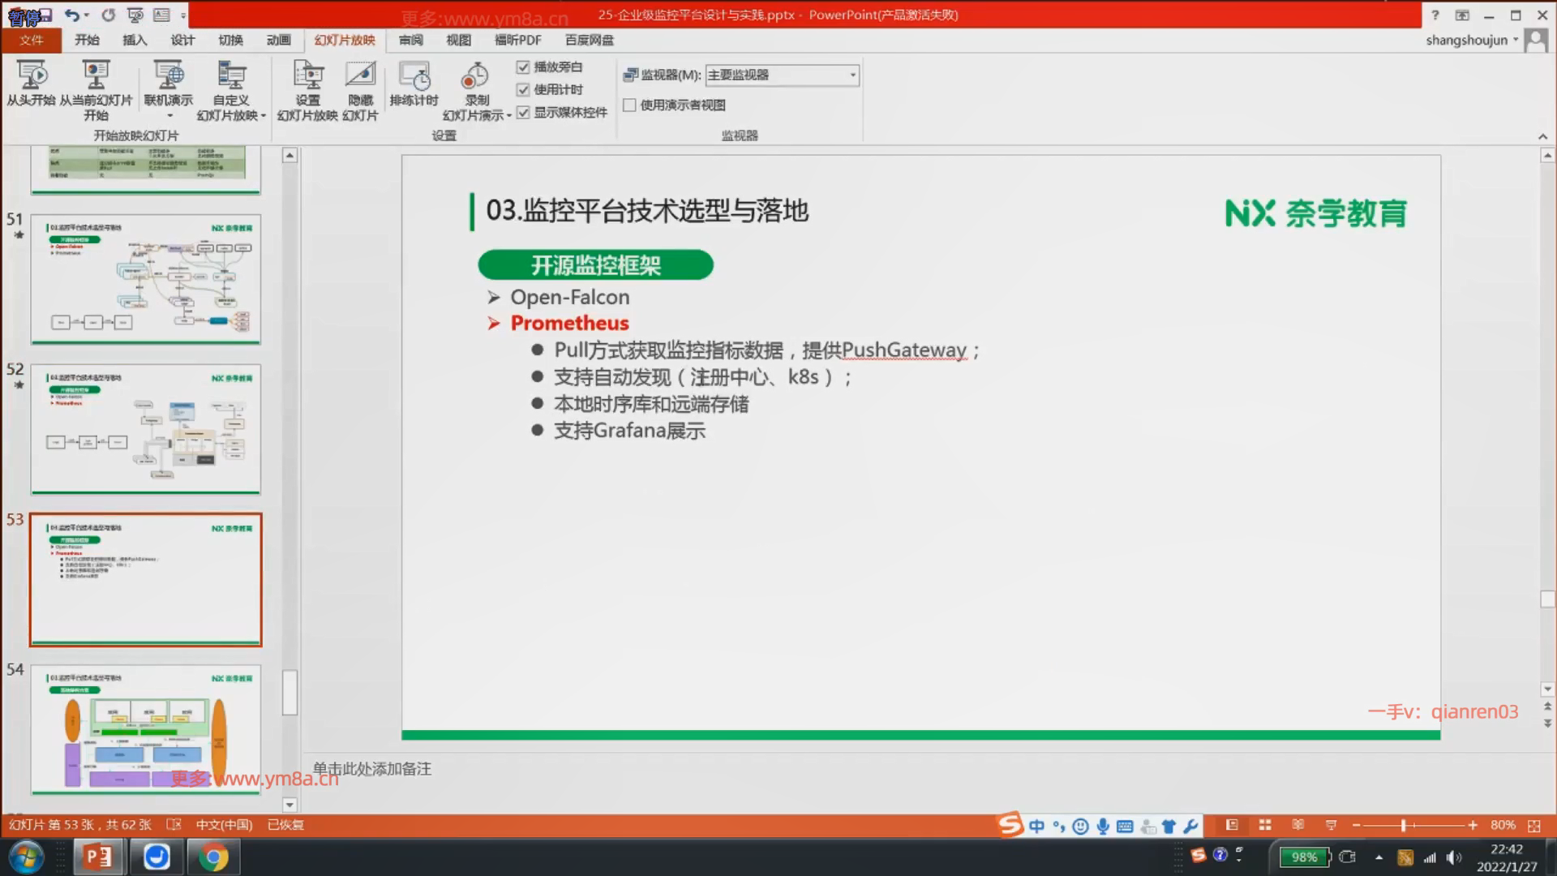Toggle Use Timings (使用计时) checkbox

pos(523,90)
